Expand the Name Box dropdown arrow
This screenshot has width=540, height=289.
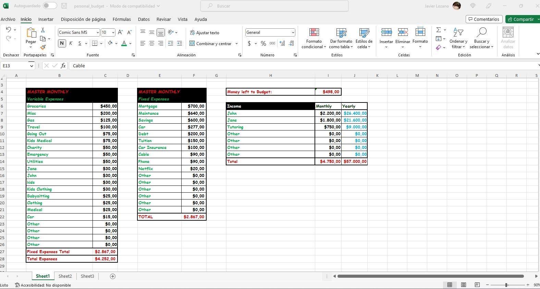pos(32,66)
